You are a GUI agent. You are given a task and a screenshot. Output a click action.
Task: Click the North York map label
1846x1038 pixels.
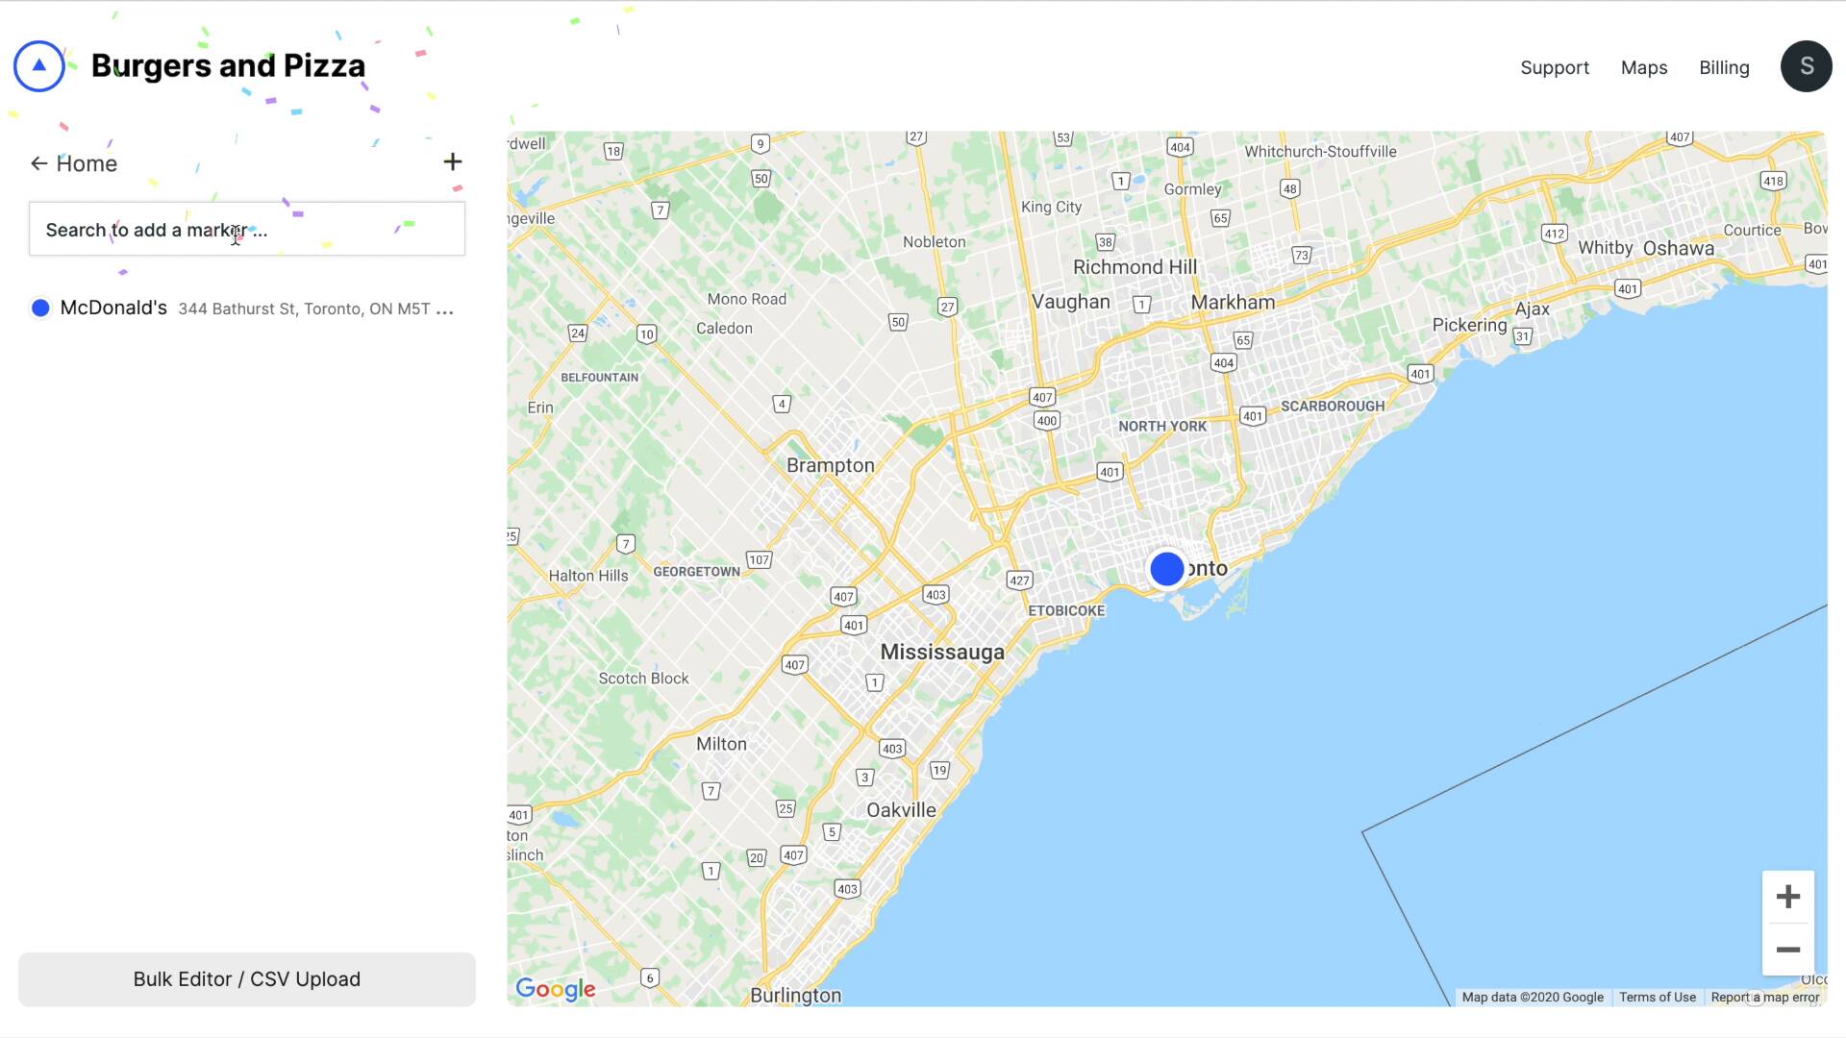[1161, 426]
